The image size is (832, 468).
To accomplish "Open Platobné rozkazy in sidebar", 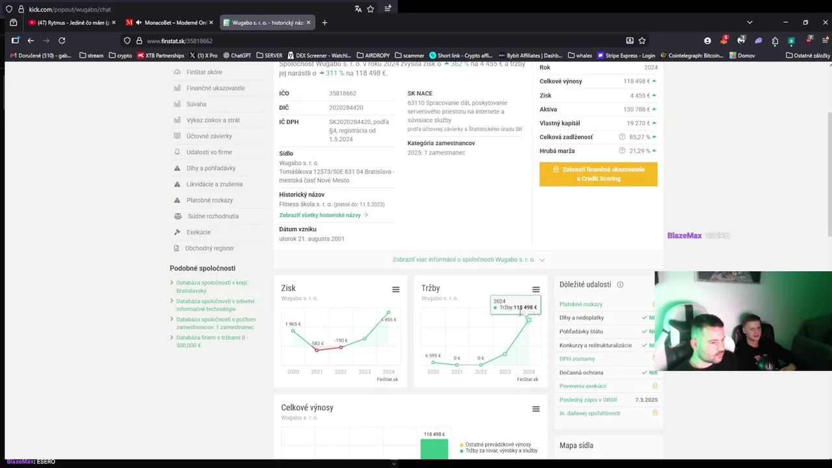I will pyautogui.click(x=209, y=200).
